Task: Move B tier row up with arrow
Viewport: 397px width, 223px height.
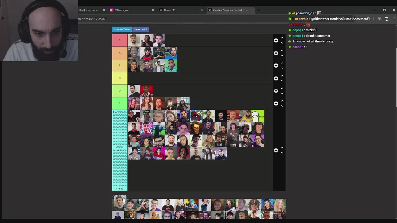Action: tap(282, 63)
